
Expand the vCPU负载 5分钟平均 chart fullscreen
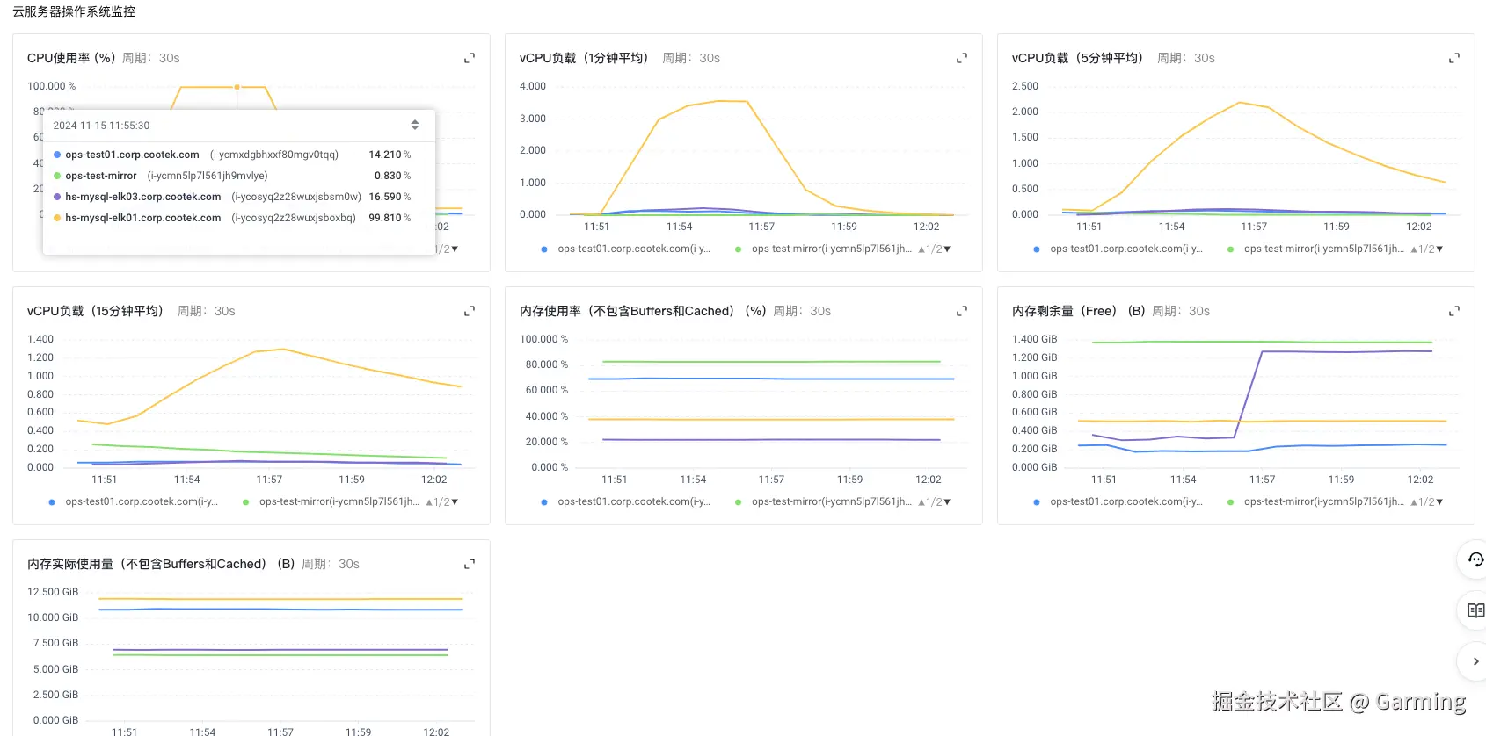tap(1454, 58)
